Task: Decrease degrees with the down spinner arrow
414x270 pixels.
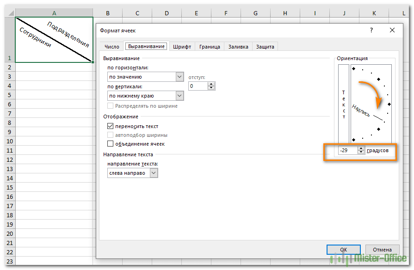Action: pos(361,152)
